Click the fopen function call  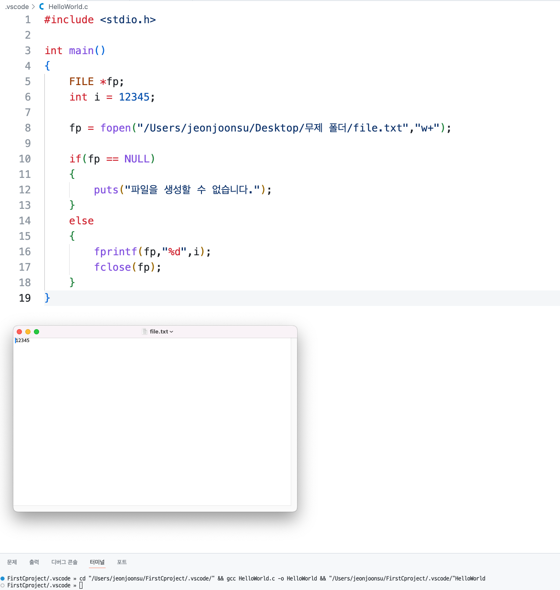tap(116, 128)
